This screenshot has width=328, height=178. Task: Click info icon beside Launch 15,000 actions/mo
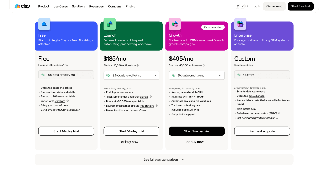coord(138,65)
